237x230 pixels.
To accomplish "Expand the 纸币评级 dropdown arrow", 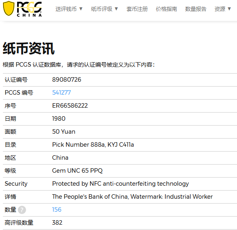I will (x=116, y=9).
